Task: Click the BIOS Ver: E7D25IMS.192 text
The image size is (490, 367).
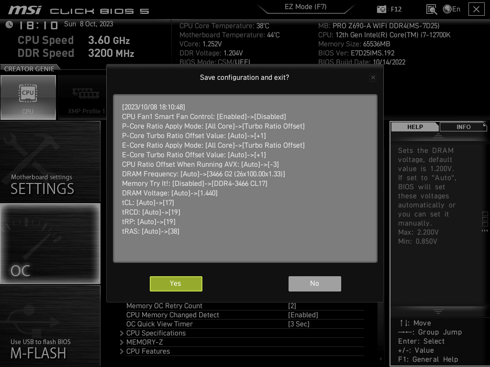Action: point(356,53)
